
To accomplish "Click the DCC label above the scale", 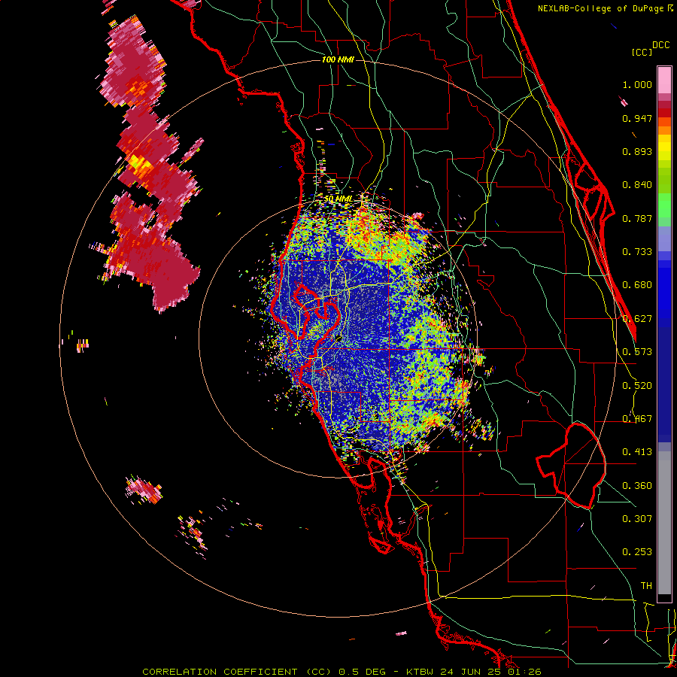I will [x=660, y=45].
